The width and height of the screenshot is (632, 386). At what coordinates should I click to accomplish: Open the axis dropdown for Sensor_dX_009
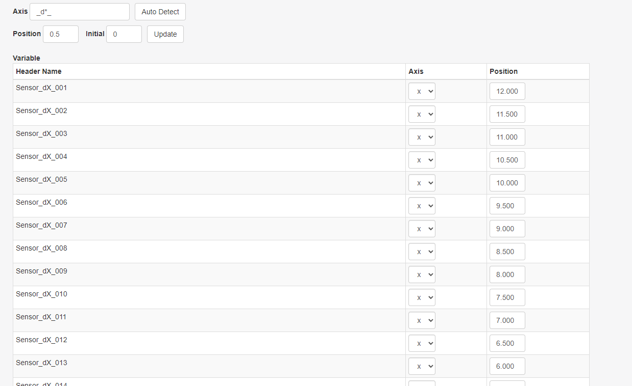tap(422, 275)
